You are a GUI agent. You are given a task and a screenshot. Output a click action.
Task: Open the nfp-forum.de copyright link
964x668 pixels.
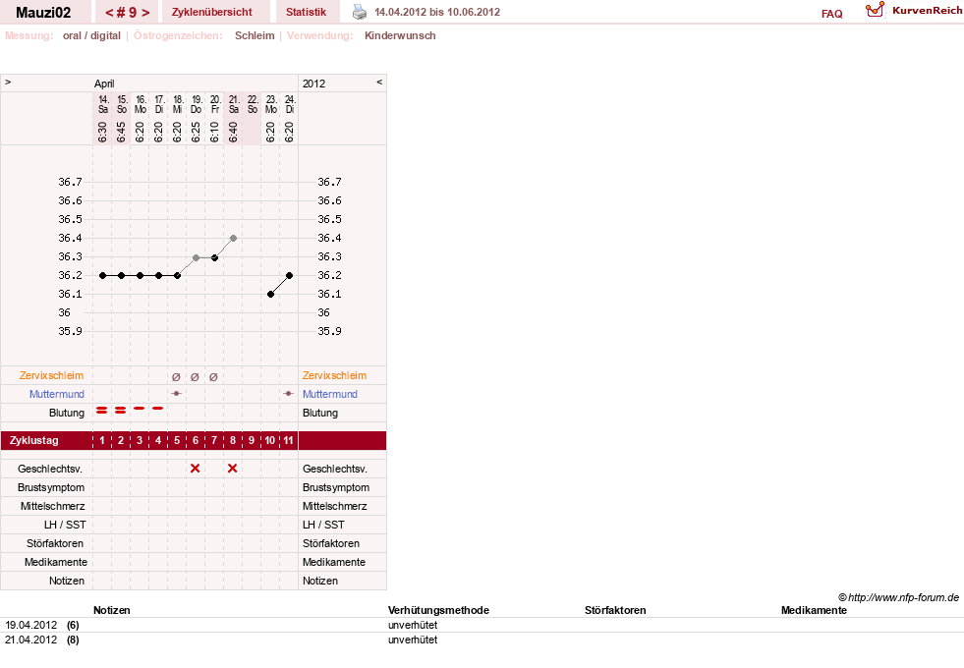pyautogui.click(x=898, y=597)
